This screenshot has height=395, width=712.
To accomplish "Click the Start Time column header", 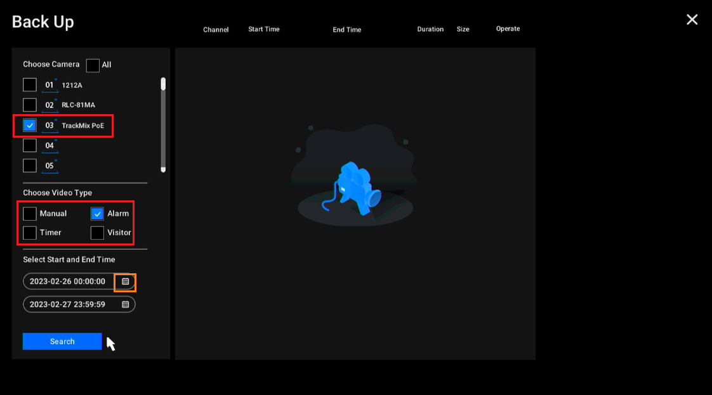I will 264,29.
